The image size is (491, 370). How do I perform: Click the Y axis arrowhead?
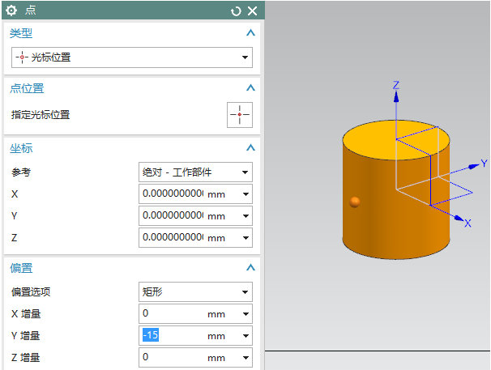click(x=474, y=167)
